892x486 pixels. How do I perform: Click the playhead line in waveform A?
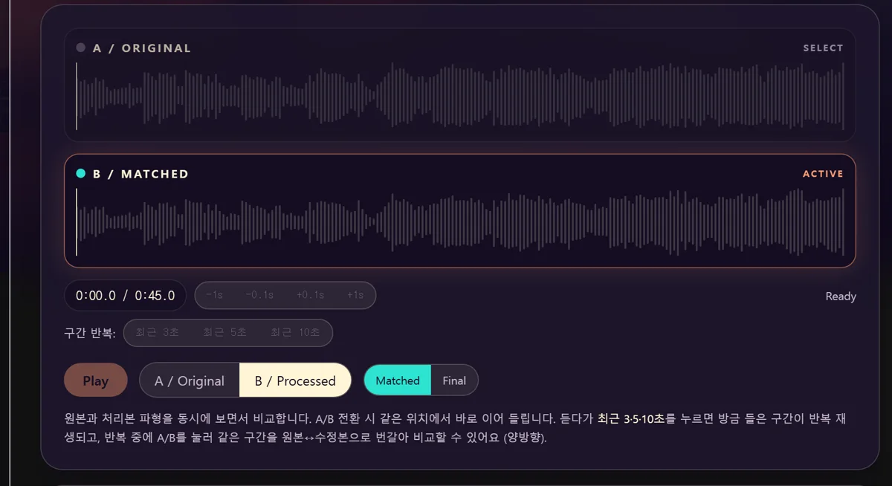(77, 97)
